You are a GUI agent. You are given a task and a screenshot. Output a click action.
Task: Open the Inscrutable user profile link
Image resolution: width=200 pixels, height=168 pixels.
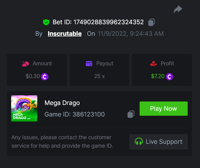tap(65, 34)
